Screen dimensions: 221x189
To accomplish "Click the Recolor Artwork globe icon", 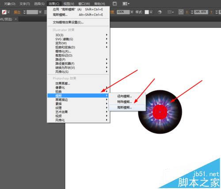I will 160,12.
